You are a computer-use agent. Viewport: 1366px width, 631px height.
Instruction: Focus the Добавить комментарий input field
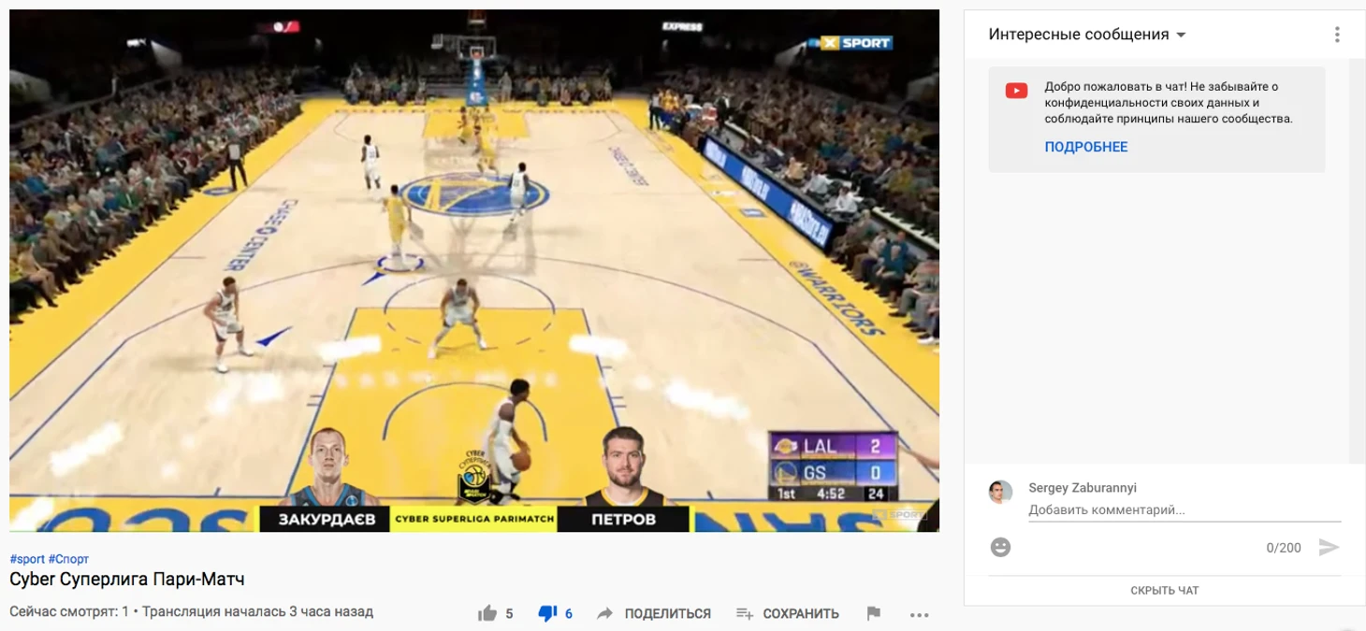pyautogui.click(x=1184, y=510)
